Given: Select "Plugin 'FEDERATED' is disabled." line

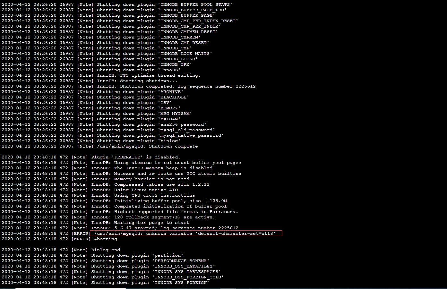Looking at the screenshot, I should tap(91, 157).
